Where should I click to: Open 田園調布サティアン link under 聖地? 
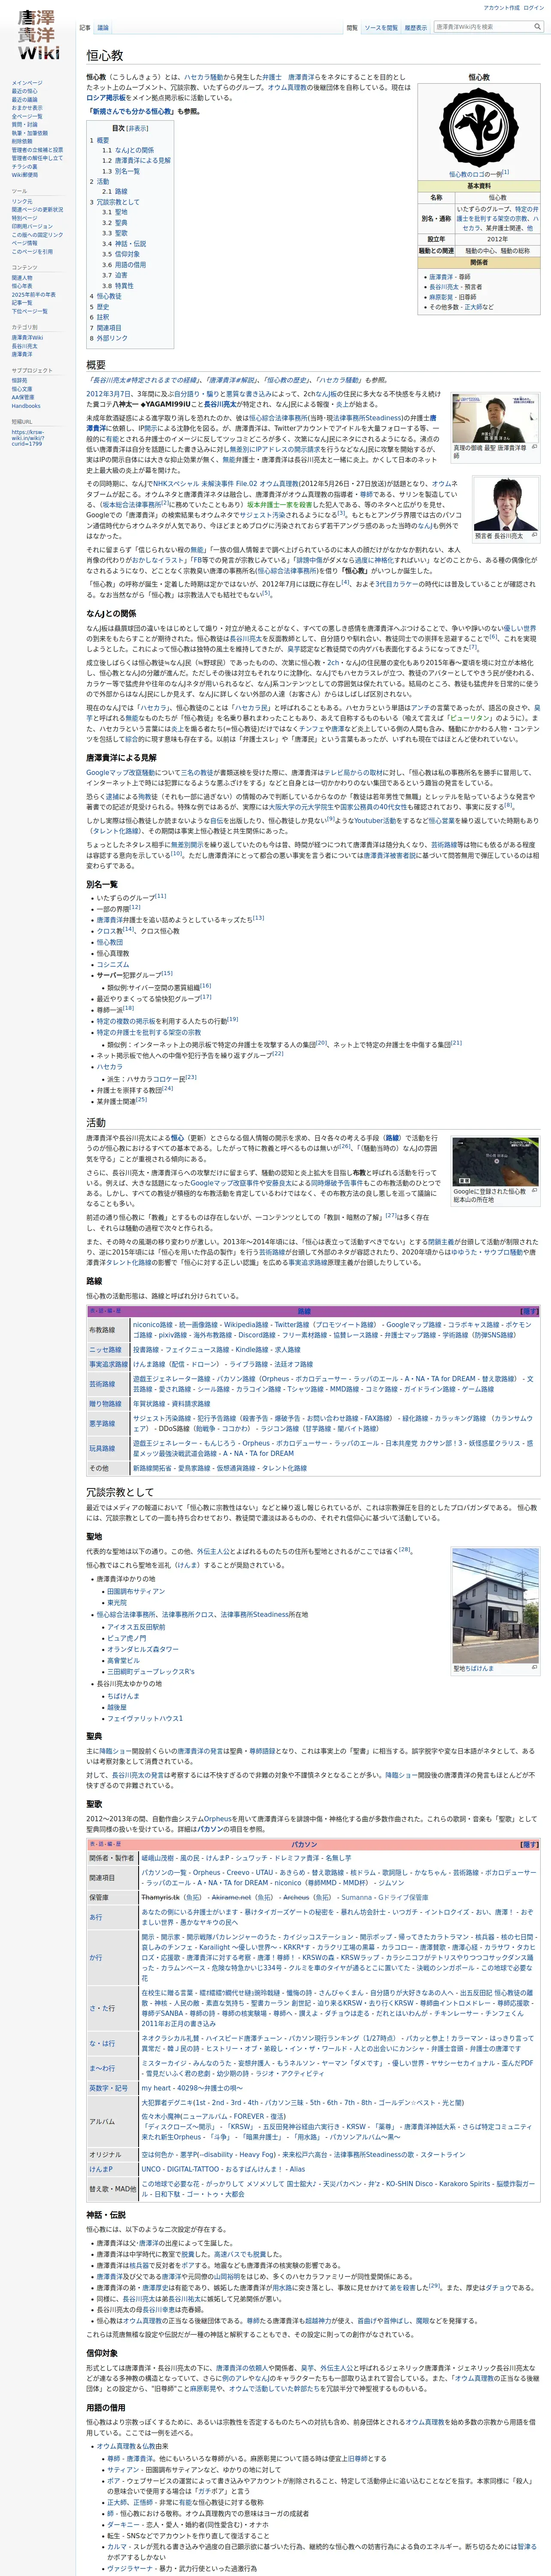[136, 1591]
